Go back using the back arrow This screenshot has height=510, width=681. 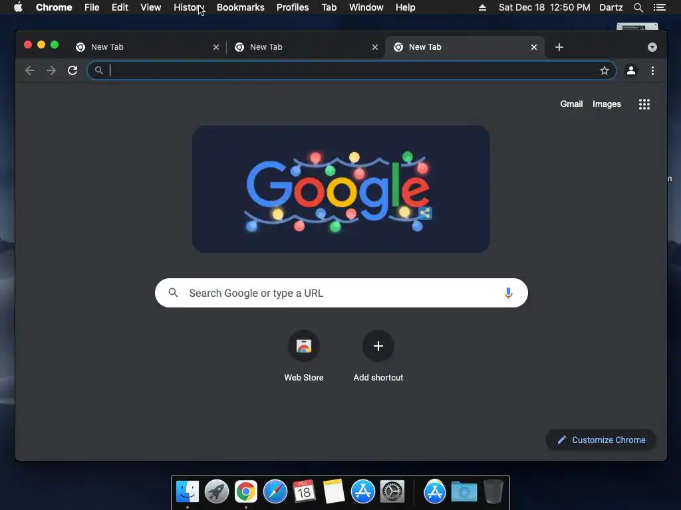[x=29, y=70]
